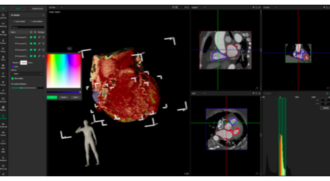Open the Open Scan tool in sidebar

tap(3, 16)
